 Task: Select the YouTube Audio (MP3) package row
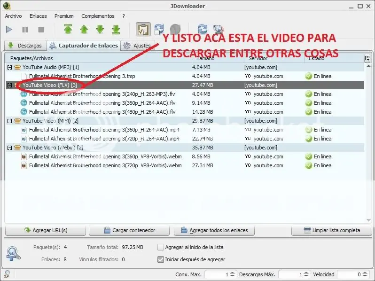[185, 68]
